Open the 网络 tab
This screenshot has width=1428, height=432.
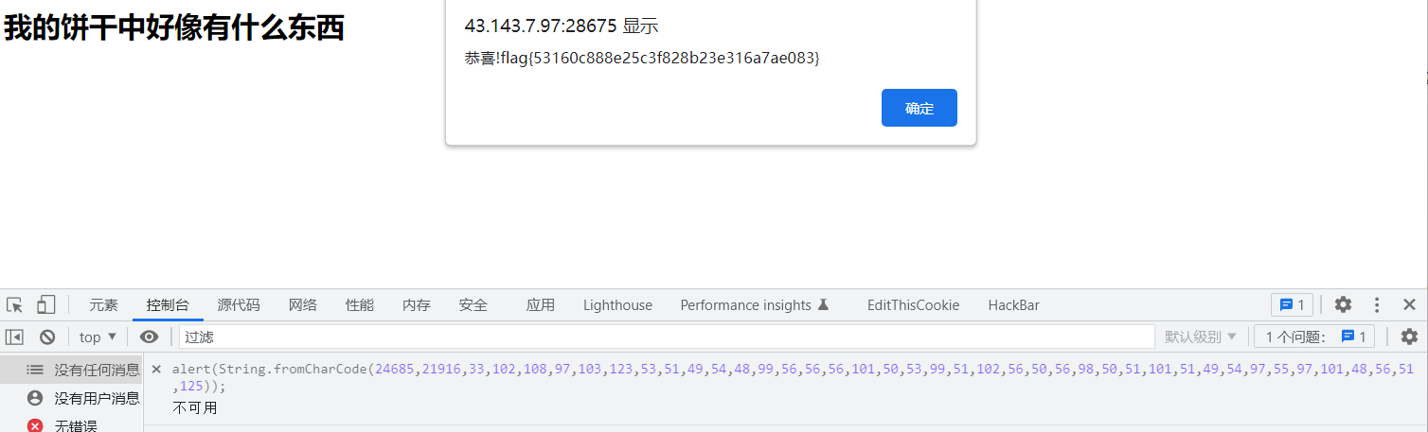pyautogui.click(x=303, y=305)
